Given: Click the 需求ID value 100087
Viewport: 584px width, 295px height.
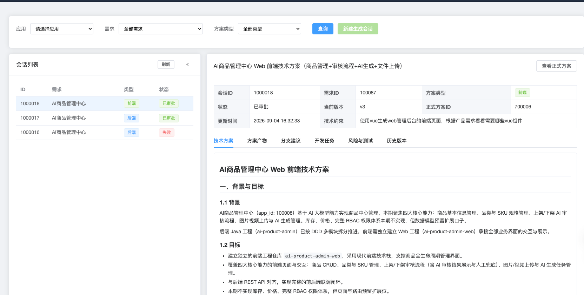Looking at the screenshot, I should [368, 93].
